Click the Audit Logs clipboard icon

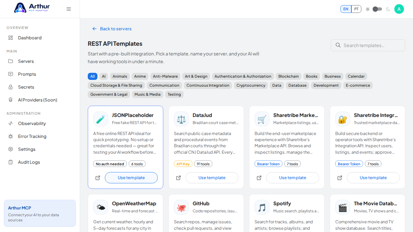(x=11, y=162)
